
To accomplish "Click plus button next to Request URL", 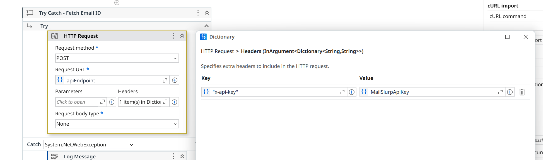I will click(x=175, y=80).
